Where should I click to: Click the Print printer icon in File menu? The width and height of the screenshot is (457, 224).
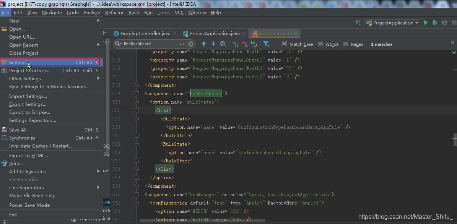(x=4, y=163)
